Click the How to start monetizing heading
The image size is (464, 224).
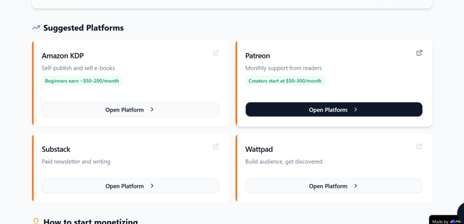[90, 221]
